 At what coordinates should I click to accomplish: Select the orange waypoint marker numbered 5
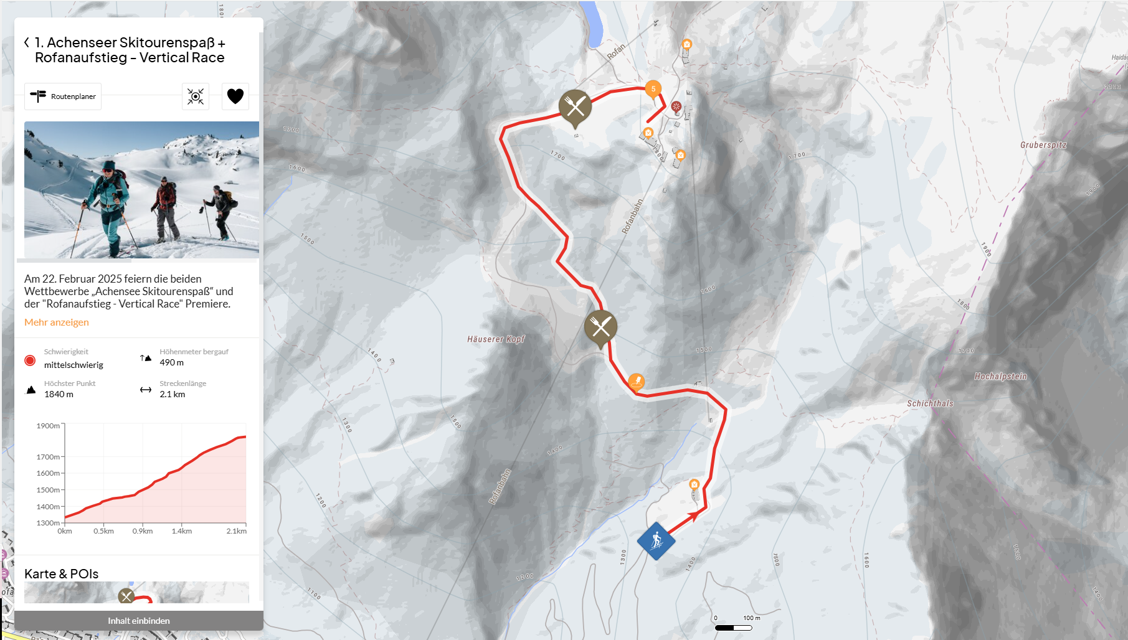pyautogui.click(x=653, y=90)
